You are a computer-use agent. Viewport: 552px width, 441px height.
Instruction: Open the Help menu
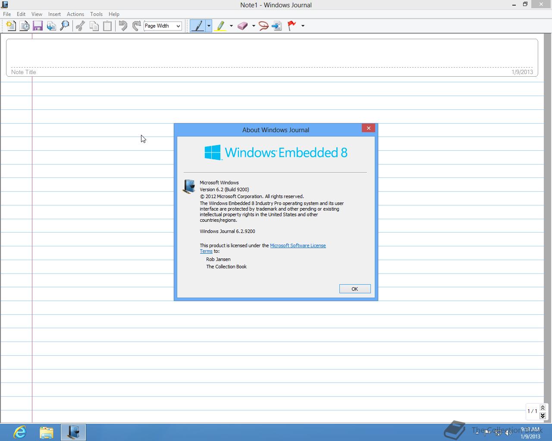pyautogui.click(x=114, y=14)
